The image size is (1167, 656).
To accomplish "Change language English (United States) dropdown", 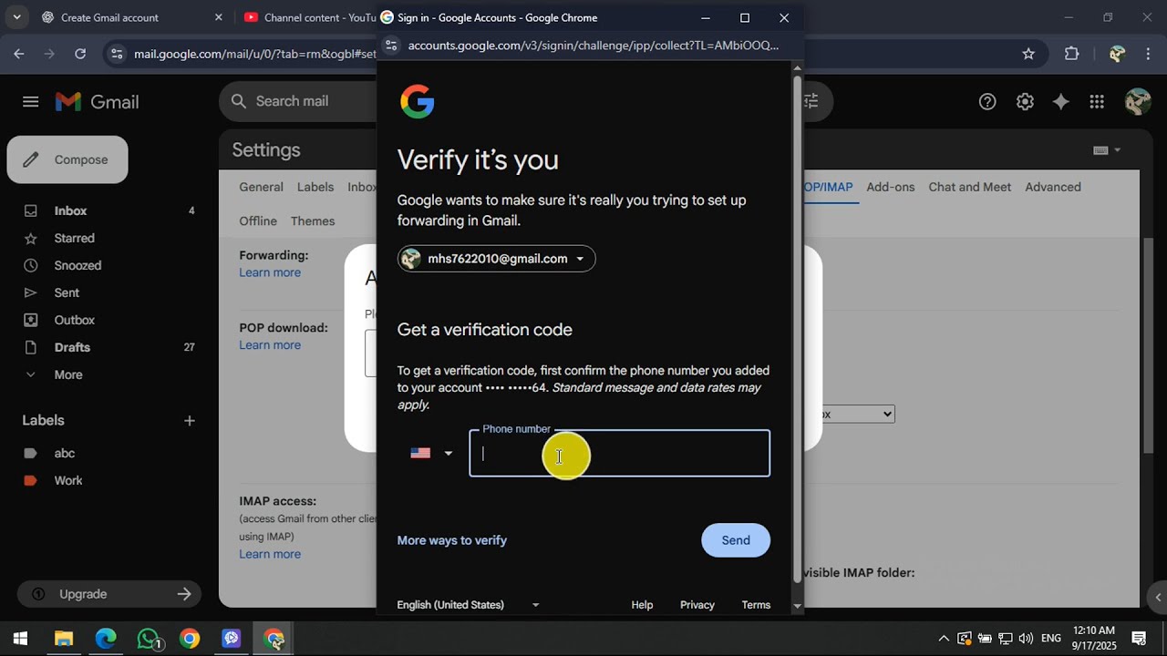I will pos(469,605).
